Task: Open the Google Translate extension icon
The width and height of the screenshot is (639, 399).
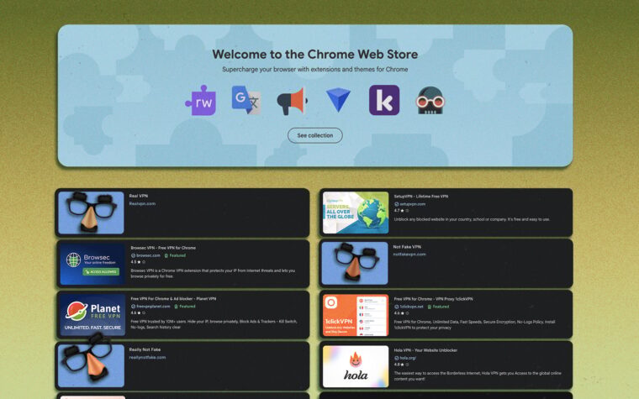Action: click(x=246, y=100)
